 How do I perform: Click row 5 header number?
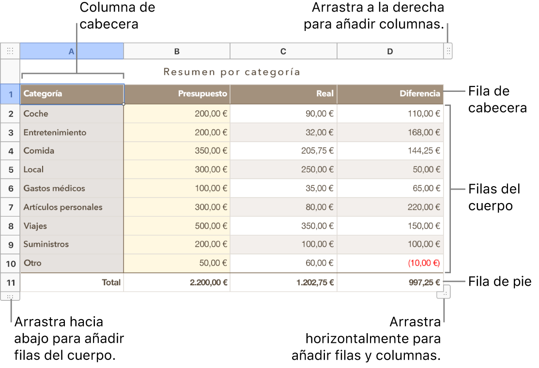click(x=10, y=170)
